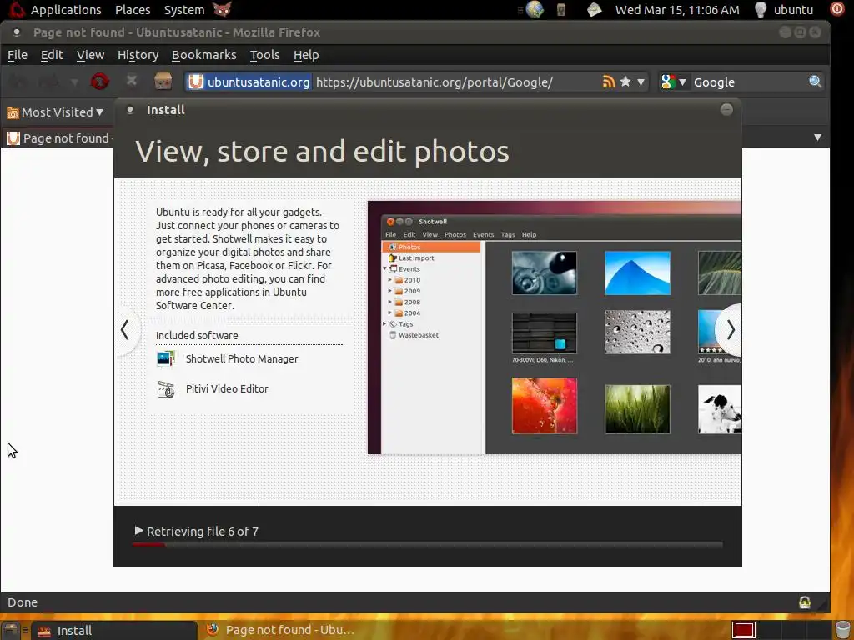Open the Firefox Help menu

306,55
